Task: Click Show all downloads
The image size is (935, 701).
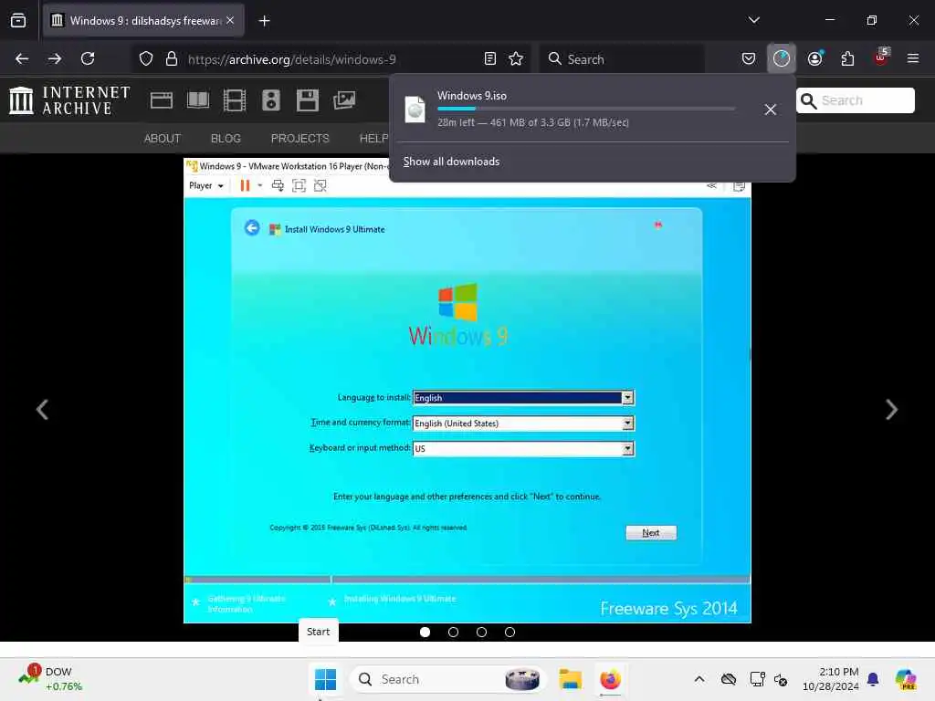Action: [451, 162]
